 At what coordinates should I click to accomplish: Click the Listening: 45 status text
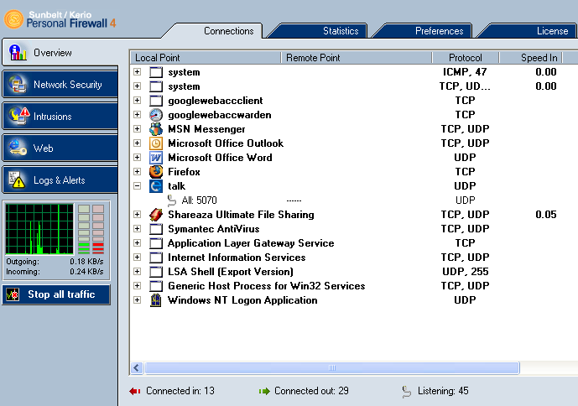click(443, 391)
